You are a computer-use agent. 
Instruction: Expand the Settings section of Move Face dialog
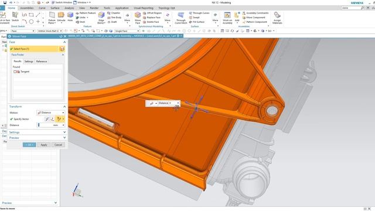64,132
